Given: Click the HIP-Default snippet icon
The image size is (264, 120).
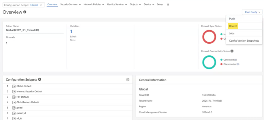Looking at the screenshot, I should click(13, 97).
